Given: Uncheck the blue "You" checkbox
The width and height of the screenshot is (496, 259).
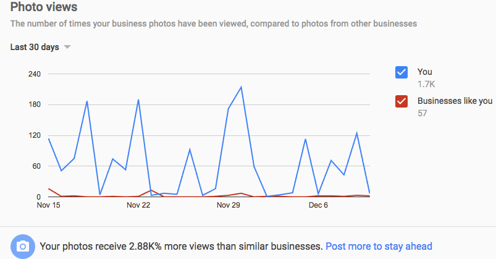Looking at the screenshot, I should (x=401, y=73).
